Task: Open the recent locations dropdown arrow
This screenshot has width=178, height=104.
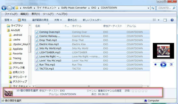Action: [x=13, y=8]
